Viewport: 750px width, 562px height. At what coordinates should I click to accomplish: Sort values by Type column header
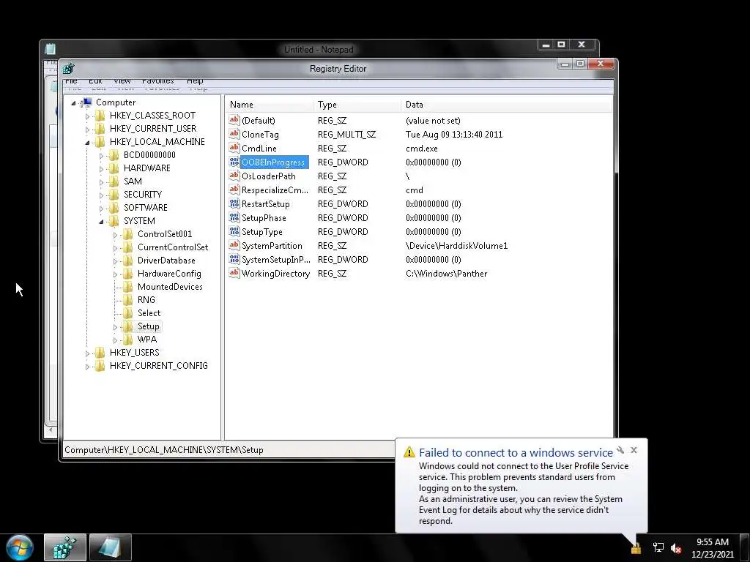point(357,104)
